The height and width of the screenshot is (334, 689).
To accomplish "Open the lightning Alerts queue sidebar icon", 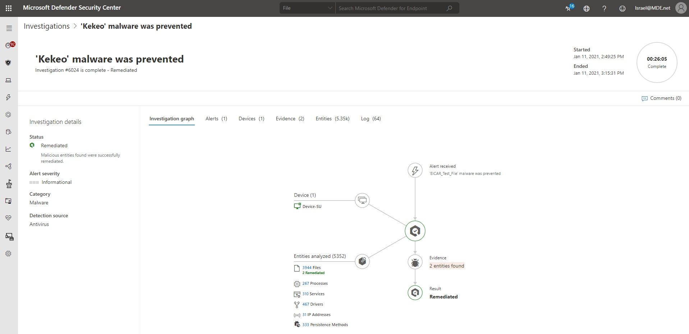I will coord(8,97).
